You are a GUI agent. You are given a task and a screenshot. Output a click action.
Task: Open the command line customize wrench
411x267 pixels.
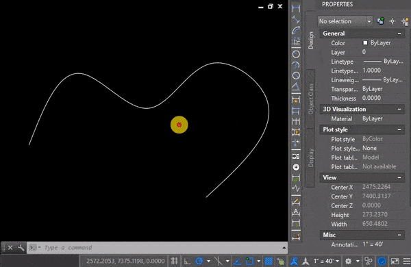[21, 248]
